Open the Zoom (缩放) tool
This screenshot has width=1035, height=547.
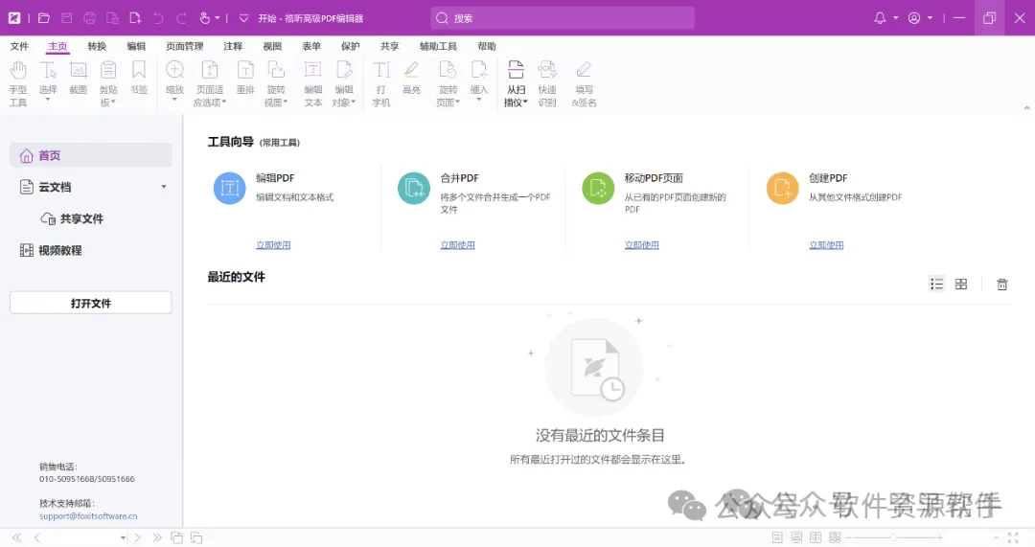(175, 80)
